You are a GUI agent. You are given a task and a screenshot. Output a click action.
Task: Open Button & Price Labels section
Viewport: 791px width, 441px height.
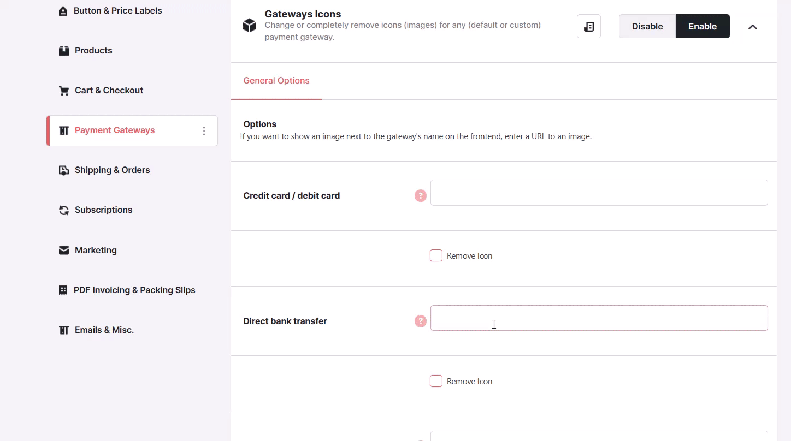(118, 11)
